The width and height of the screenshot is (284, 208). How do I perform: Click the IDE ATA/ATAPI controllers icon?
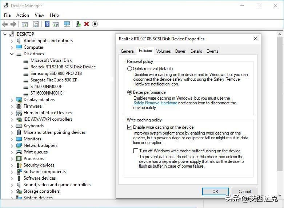pos(19,119)
